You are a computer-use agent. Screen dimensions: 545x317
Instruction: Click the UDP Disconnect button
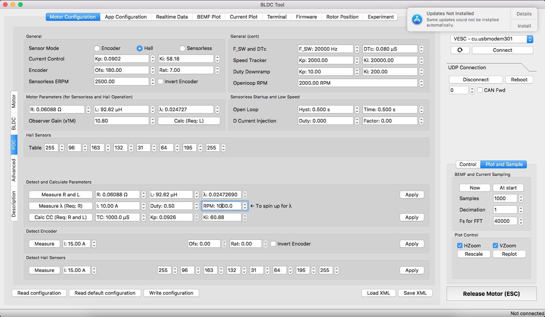point(476,79)
